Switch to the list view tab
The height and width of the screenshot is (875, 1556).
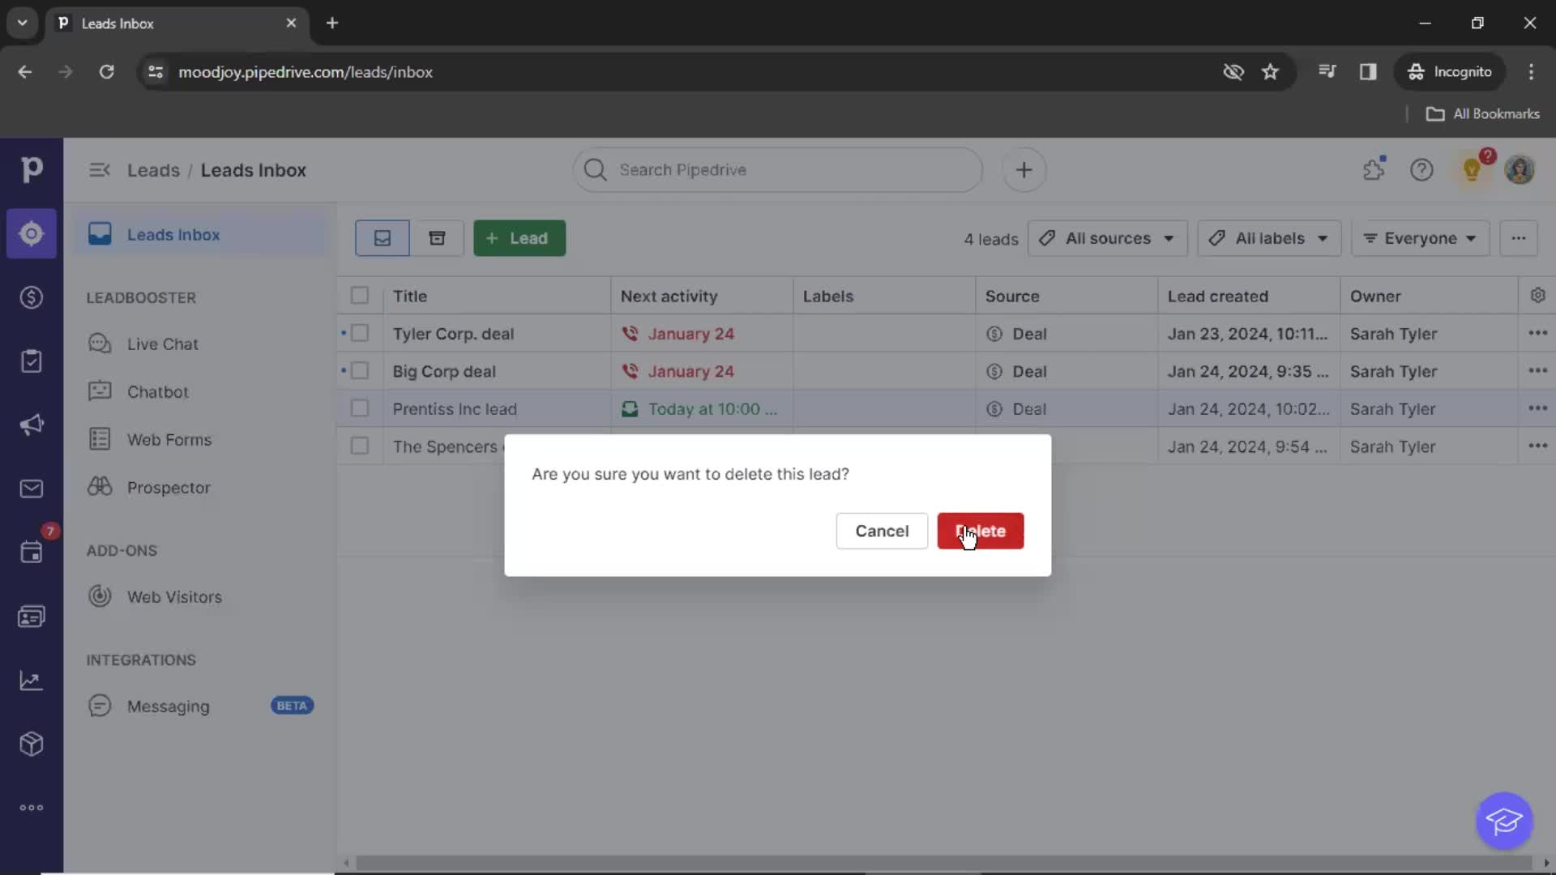coord(383,237)
